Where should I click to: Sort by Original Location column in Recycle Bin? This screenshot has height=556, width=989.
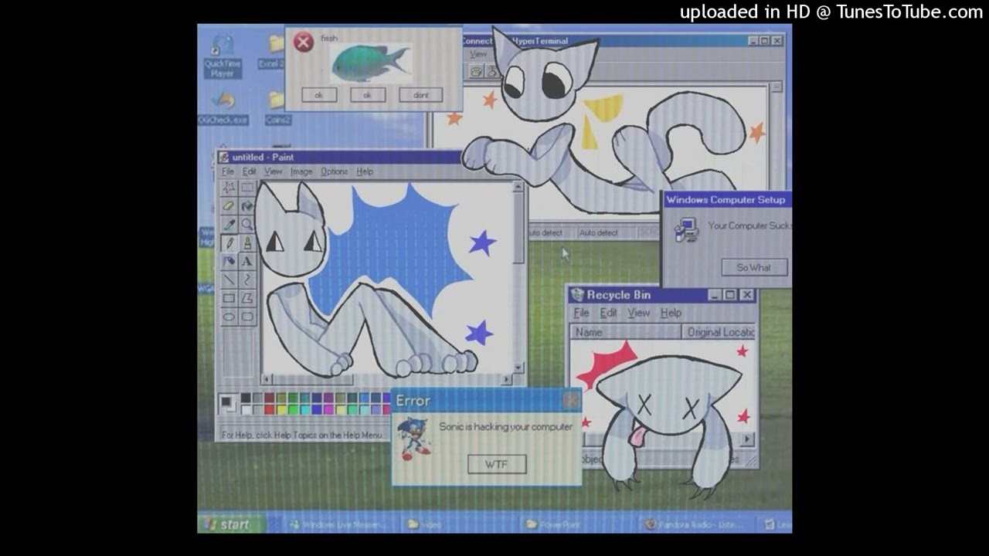(720, 332)
